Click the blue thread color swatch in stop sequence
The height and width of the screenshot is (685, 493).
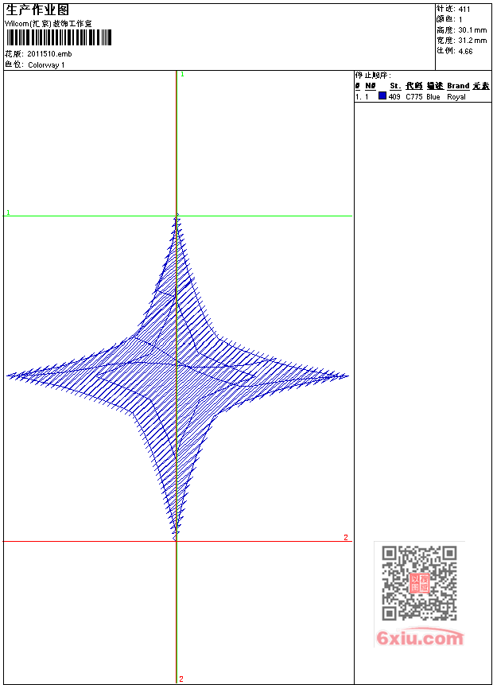[382, 95]
